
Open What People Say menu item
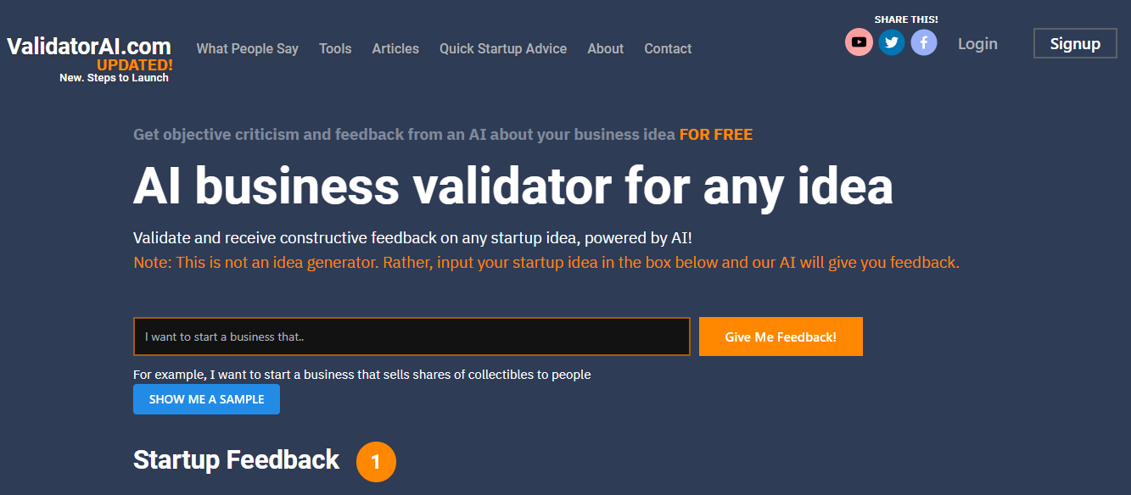[247, 48]
